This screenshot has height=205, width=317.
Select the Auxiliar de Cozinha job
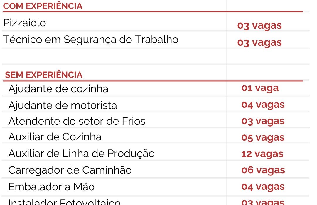(x=55, y=137)
